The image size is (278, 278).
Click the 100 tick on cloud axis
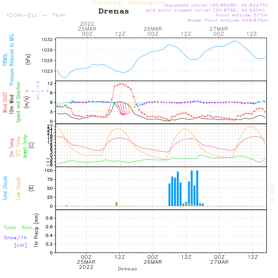[x=49, y=171]
